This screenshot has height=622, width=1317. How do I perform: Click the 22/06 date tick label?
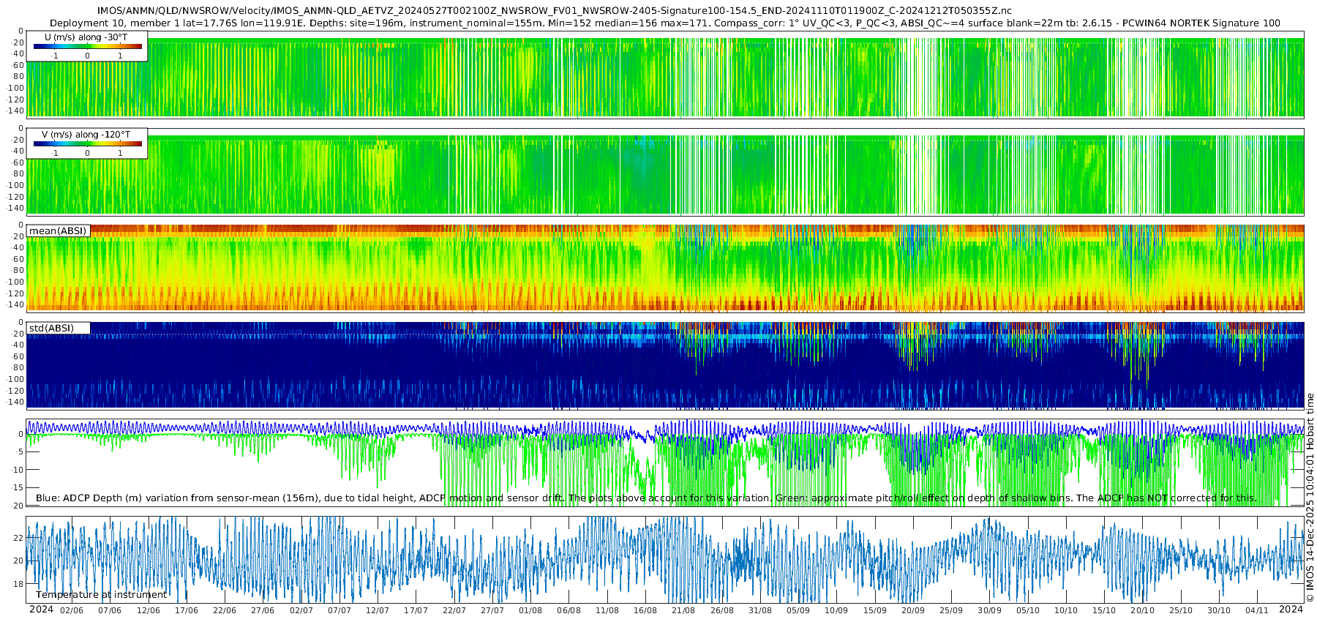pos(225,610)
